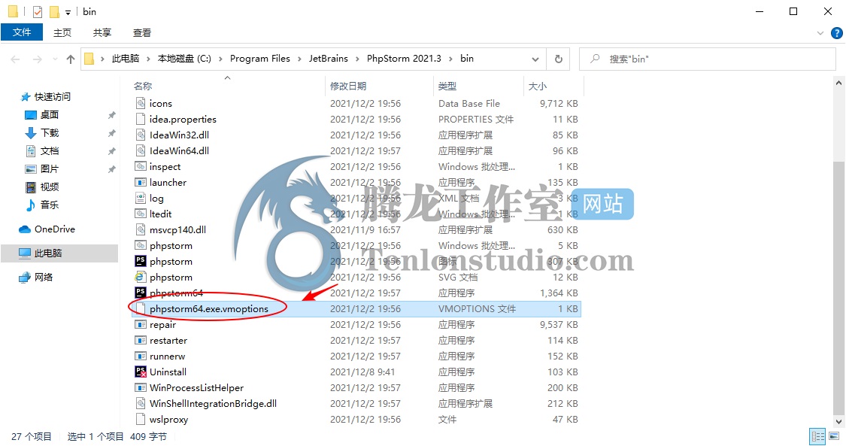Click scrollbar down arrow
This screenshot has height=446, width=846.
pos(838,422)
